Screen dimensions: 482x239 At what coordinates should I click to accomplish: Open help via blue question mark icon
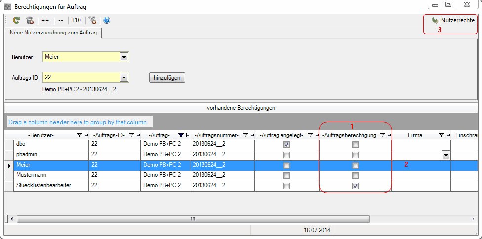tap(107, 20)
